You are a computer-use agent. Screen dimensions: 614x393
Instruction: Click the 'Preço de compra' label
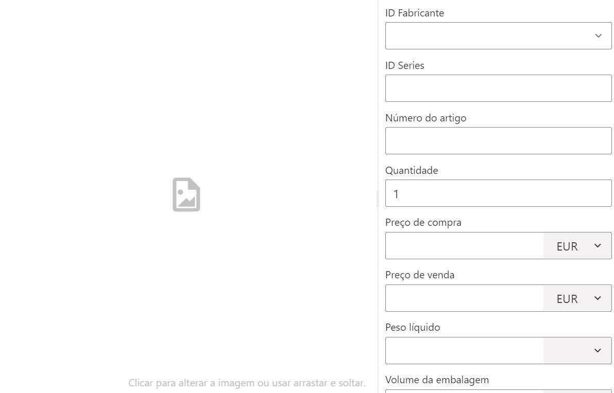pyautogui.click(x=423, y=223)
